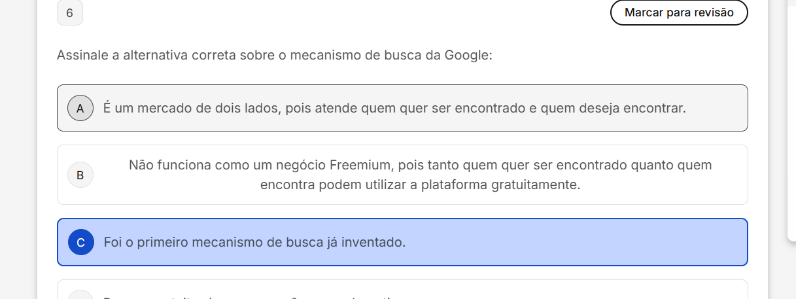
Task: Select the letter A option circle
Action: (x=80, y=108)
